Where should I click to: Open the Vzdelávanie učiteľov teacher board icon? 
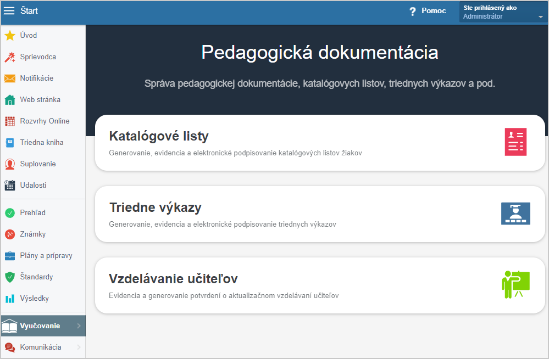coord(515,284)
